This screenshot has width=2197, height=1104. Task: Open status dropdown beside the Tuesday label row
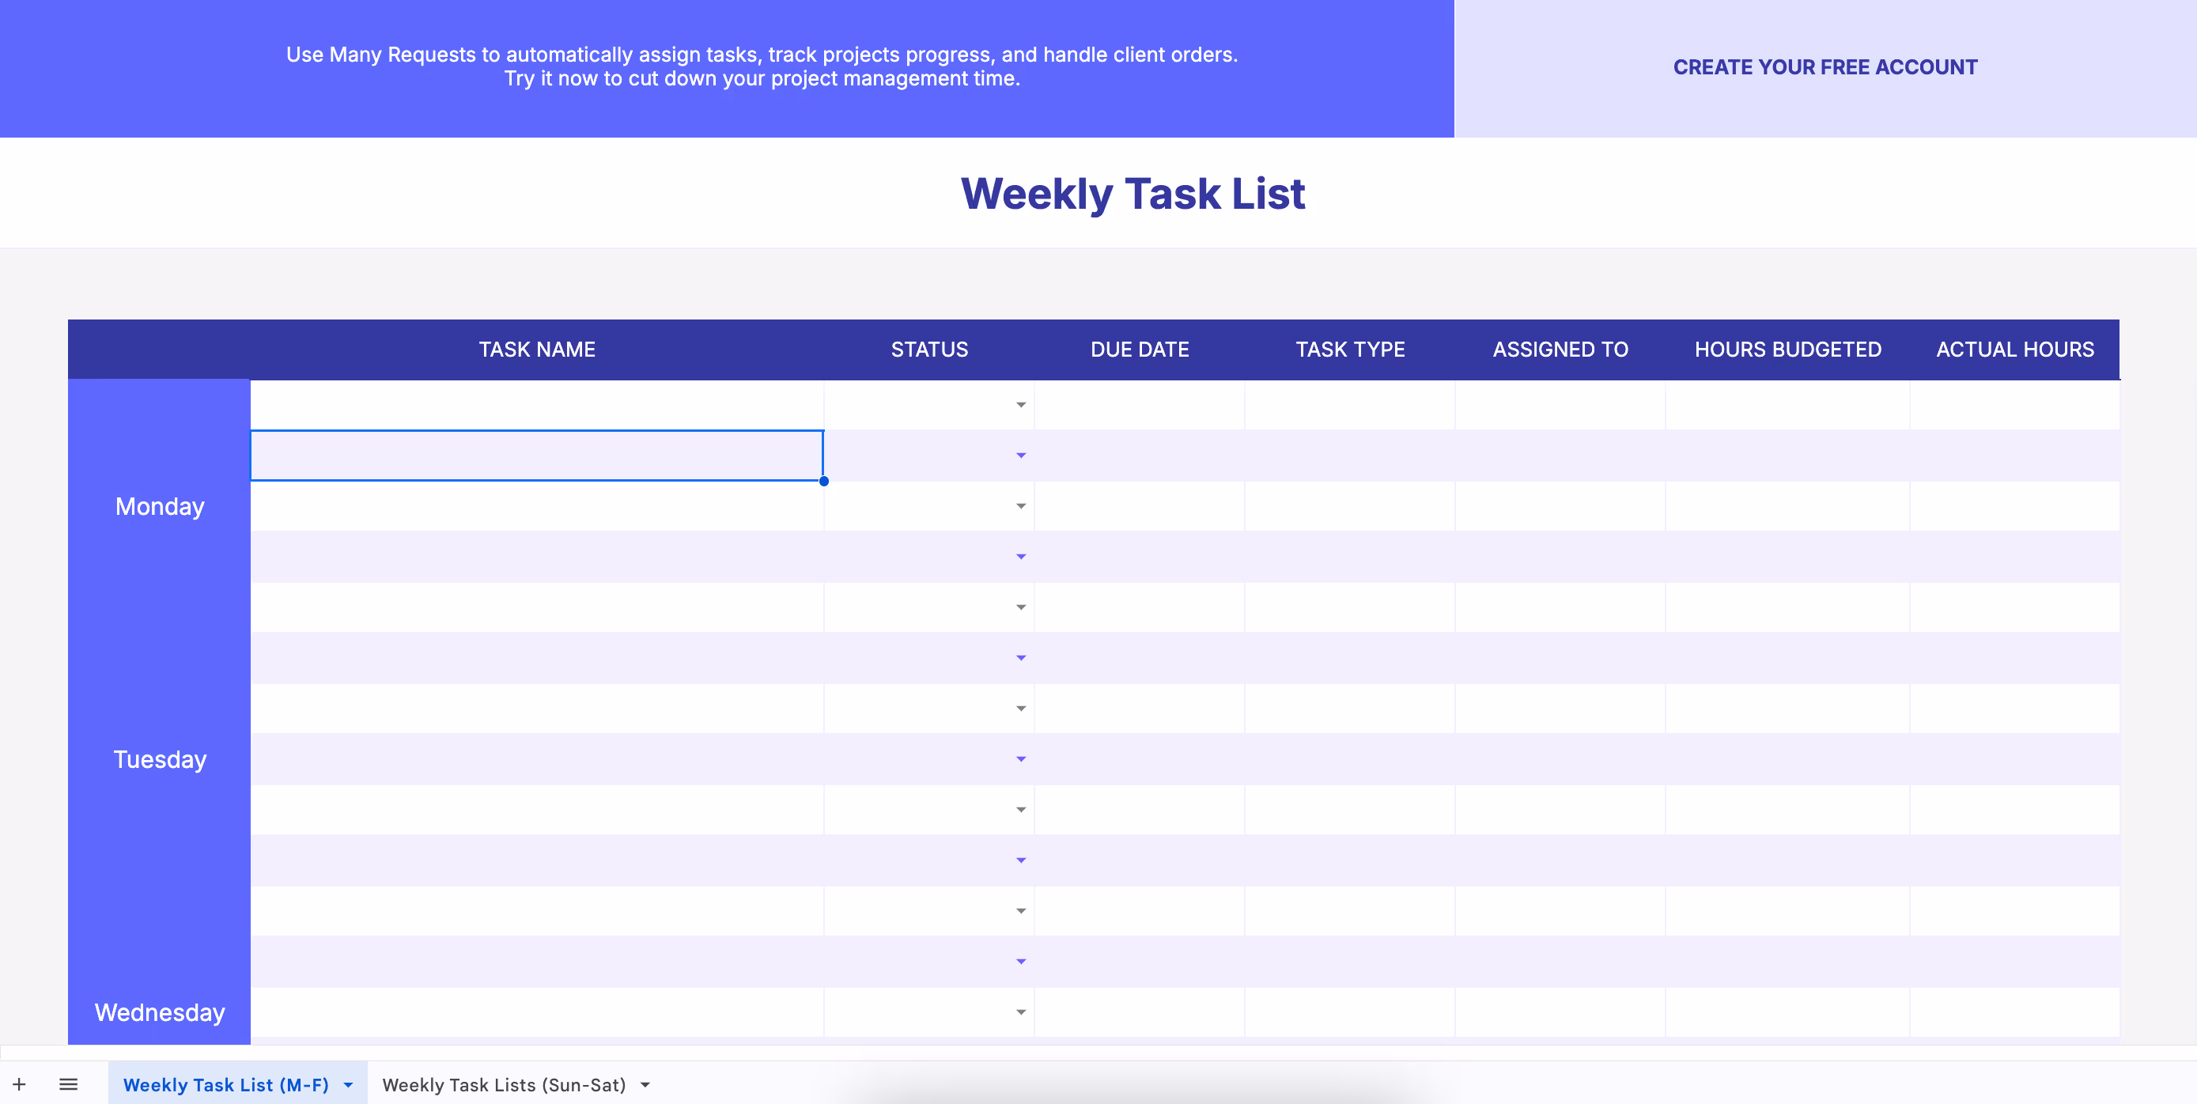coord(1021,759)
